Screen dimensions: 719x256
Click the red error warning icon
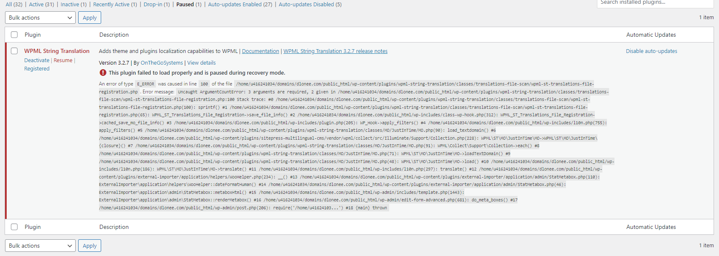tap(103, 73)
